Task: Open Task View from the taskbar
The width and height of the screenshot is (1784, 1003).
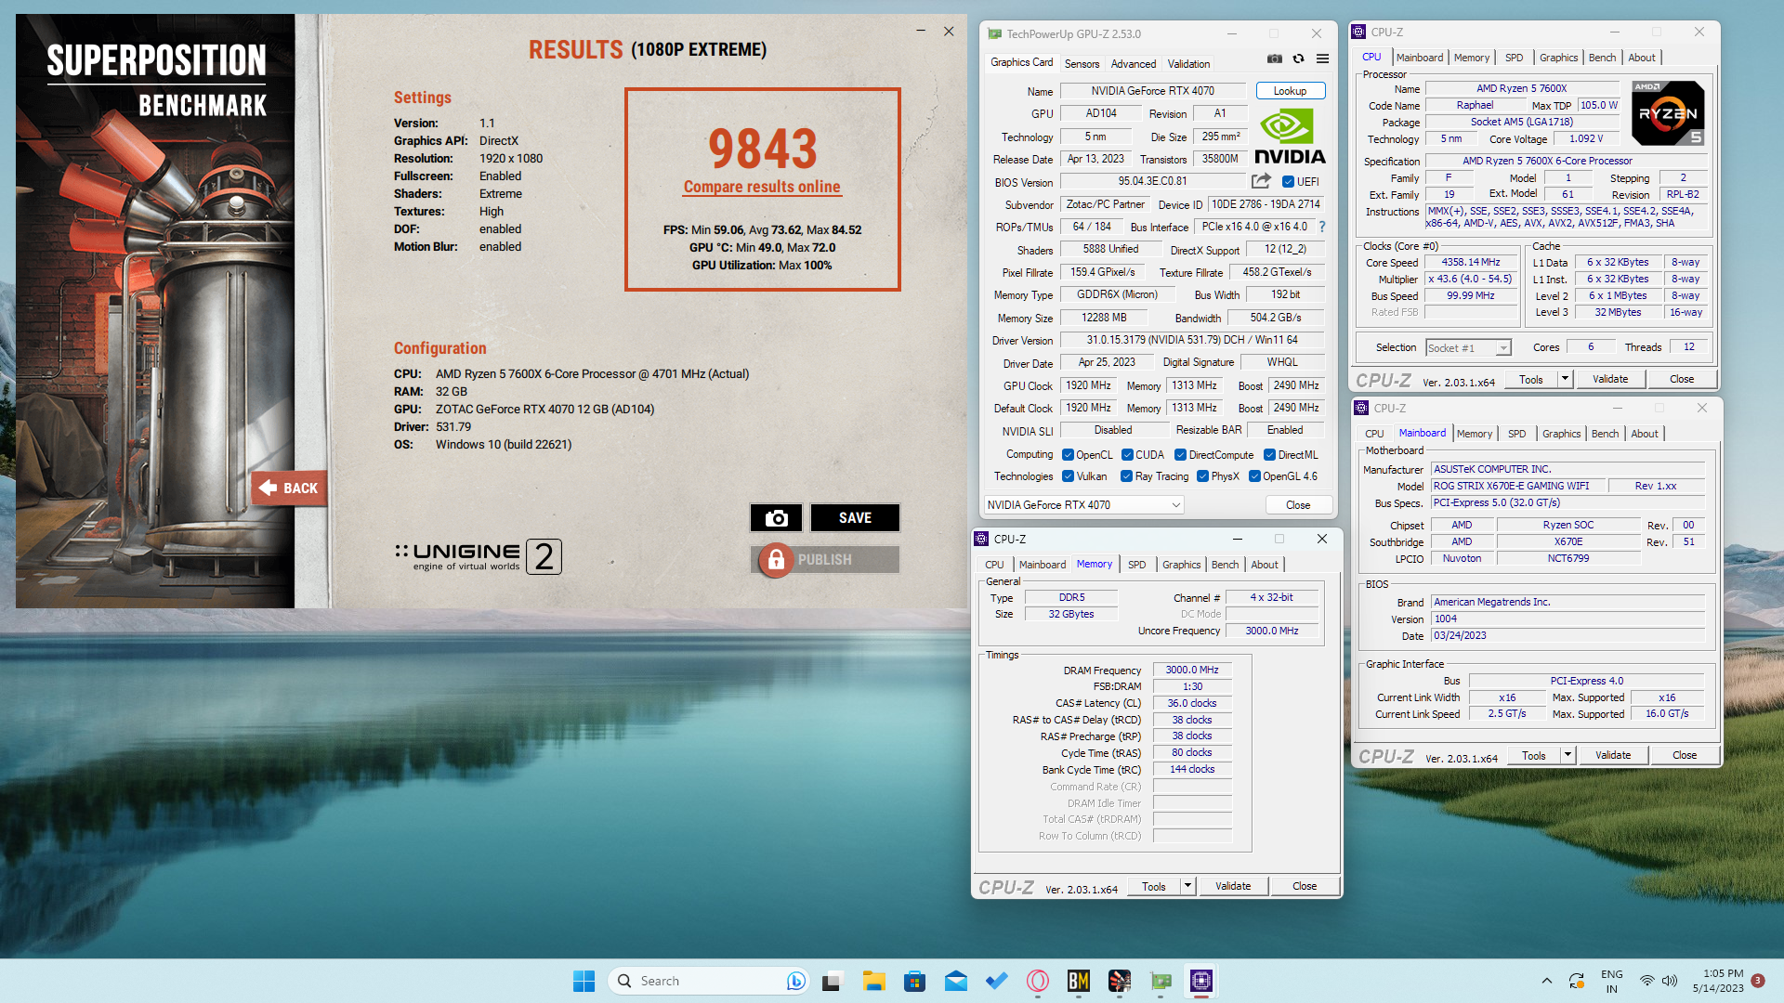Action: click(833, 981)
